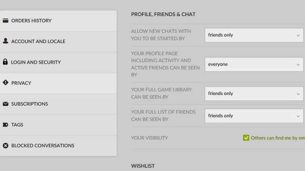Click the credit card icon beside Orders History
The width and height of the screenshot is (305, 171).
click(x=6, y=21)
